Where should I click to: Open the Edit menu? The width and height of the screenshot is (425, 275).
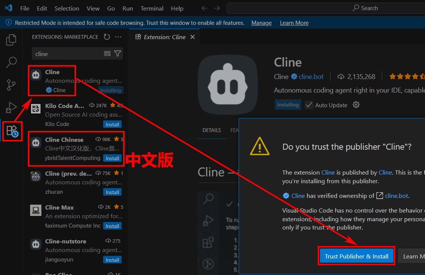point(42,8)
